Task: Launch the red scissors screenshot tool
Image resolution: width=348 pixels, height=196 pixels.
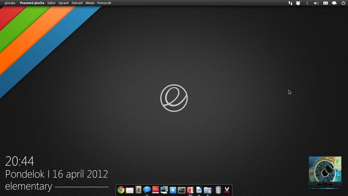Action: (227, 190)
